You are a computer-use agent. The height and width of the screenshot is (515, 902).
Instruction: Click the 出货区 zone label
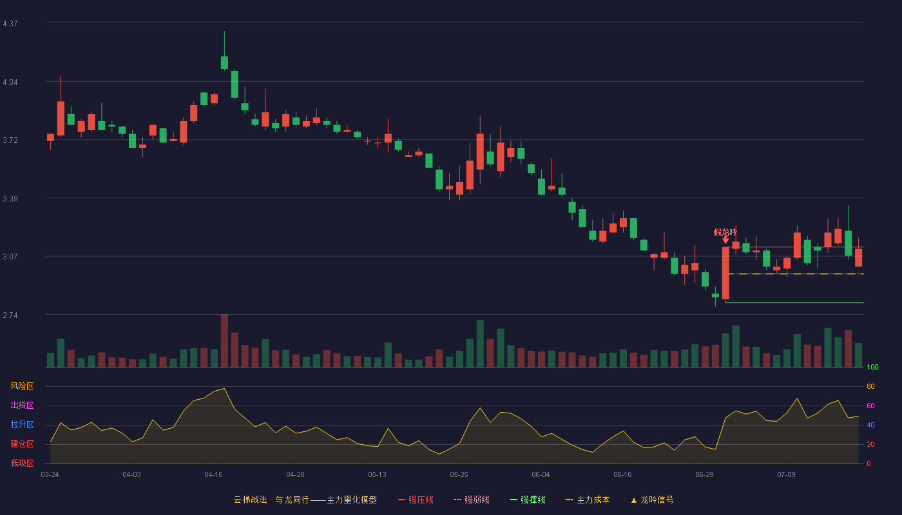click(22, 406)
